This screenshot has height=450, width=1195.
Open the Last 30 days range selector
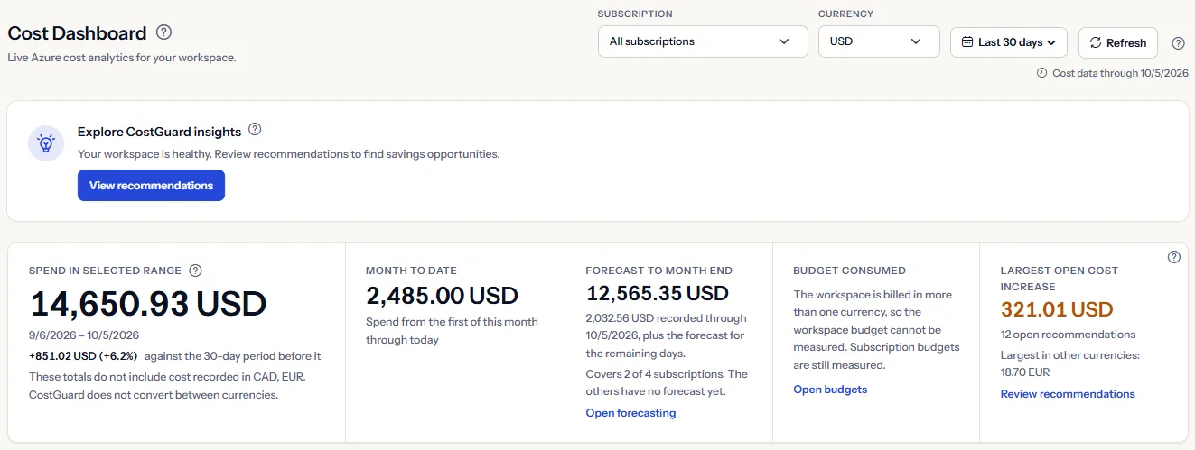[x=1009, y=42]
